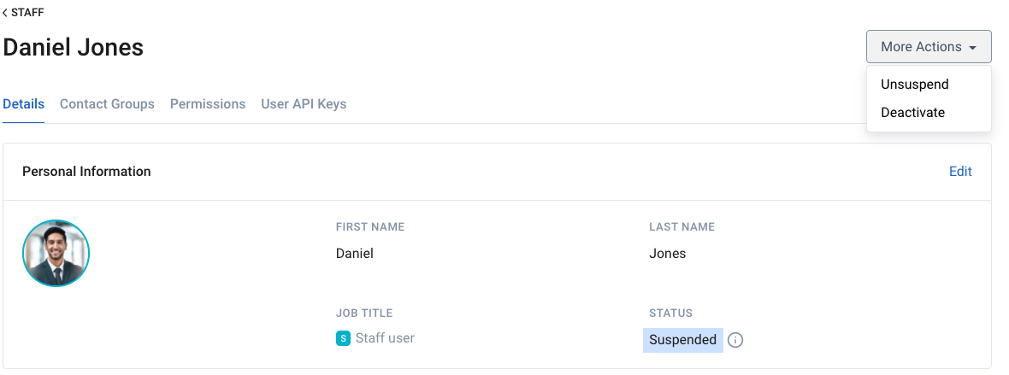
Task: Click the More Actions caret arrow
Action: point(972,48)
